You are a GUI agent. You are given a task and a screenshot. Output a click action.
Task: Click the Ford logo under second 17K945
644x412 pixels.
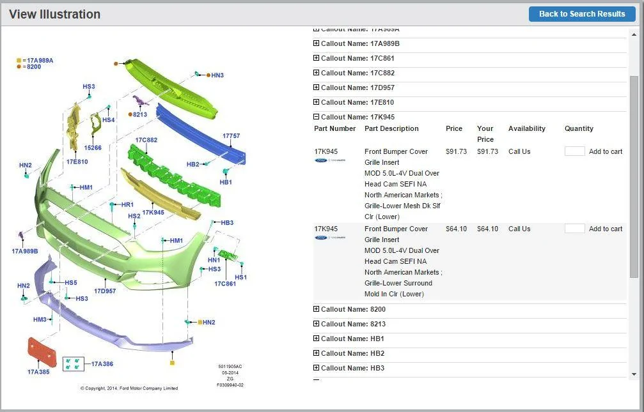(x=321, y=238)
